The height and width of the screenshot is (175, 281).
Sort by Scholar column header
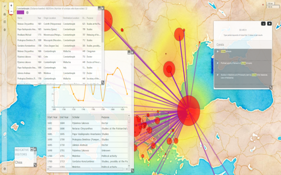coord(76,117)
